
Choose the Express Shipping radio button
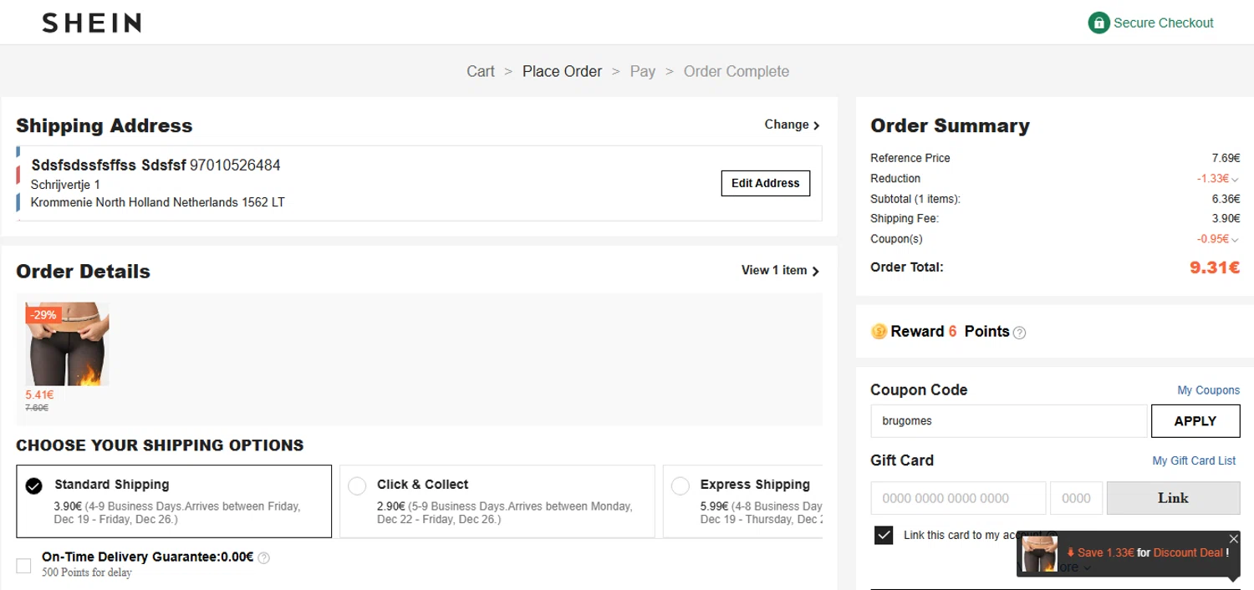pos(681,486)
